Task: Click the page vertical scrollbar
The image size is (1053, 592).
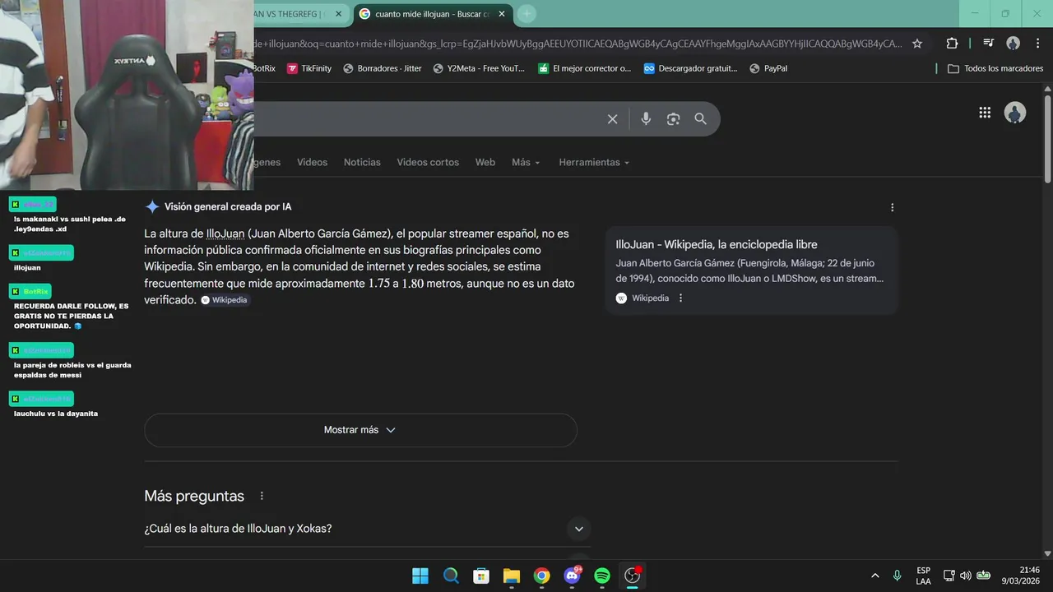Action: click(x=1047, y=140)
